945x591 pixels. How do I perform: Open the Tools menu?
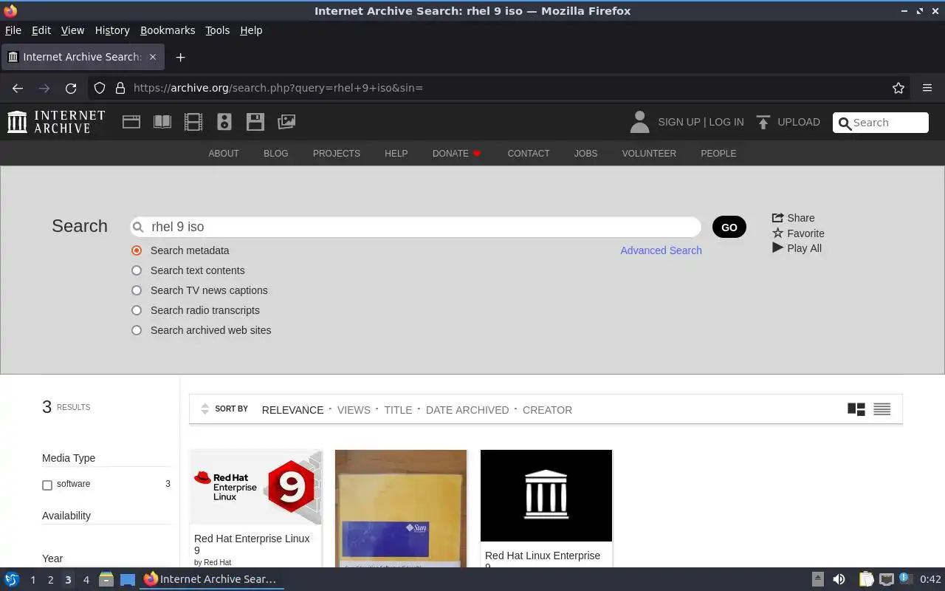[217, 30]
